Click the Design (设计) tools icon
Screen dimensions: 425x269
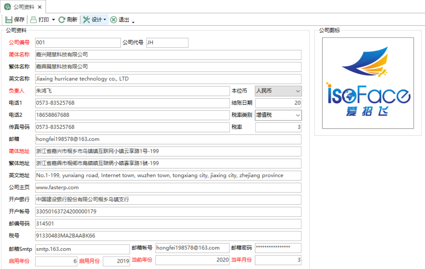tap(86, 20)
